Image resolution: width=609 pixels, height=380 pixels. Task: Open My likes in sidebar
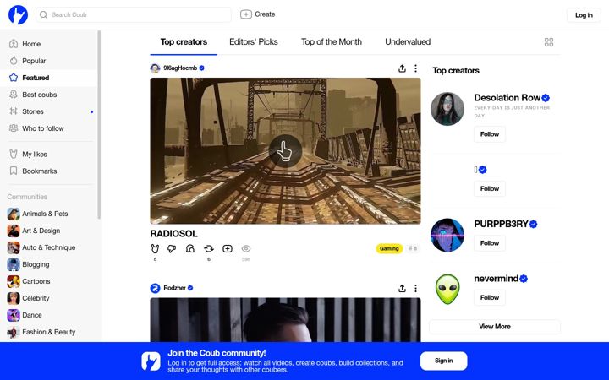click(48, 154)
